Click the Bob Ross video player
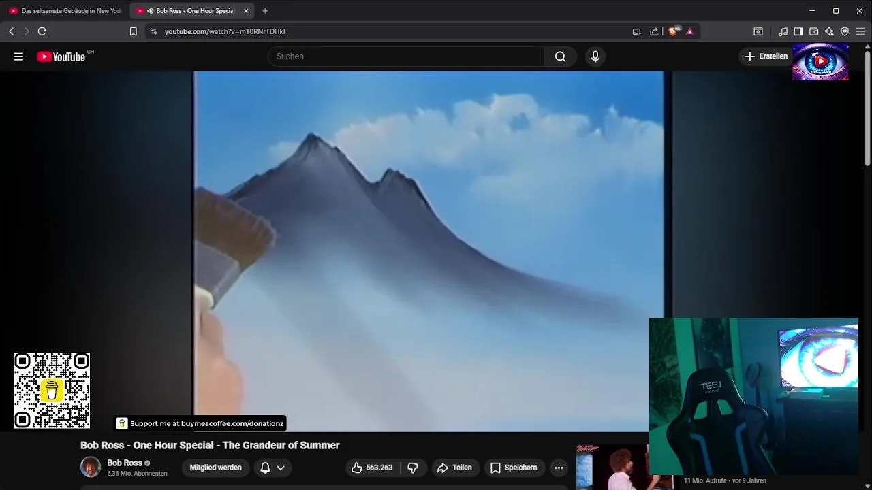The image size is (872, 490). pos(429,251)
